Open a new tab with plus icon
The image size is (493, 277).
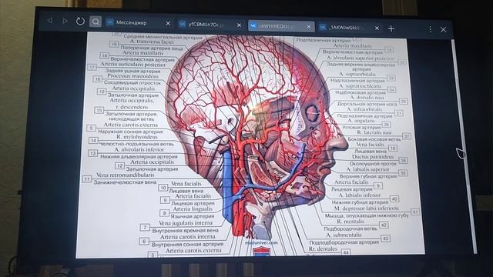pos(391,28)
